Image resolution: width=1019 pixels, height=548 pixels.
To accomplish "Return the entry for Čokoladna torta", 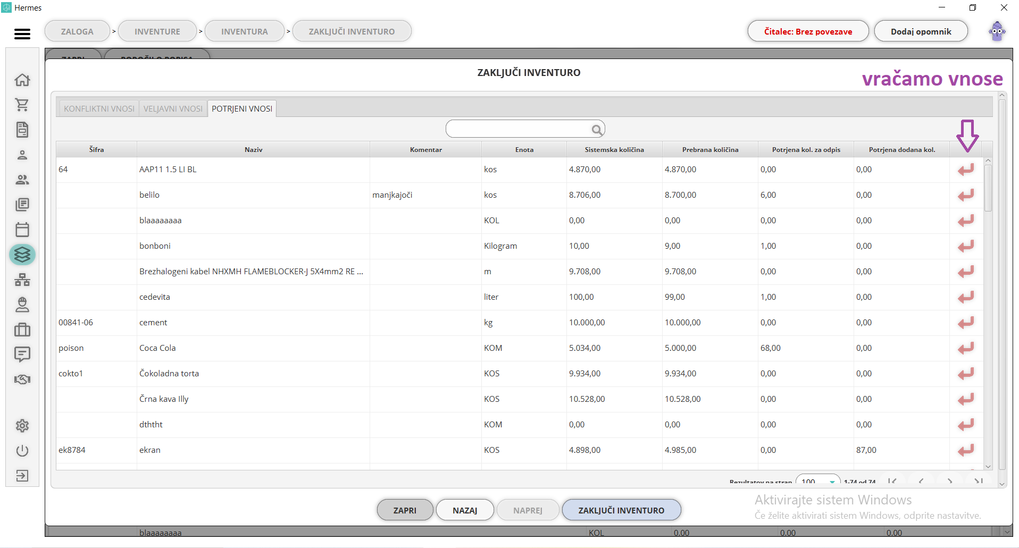I will click(x=966, y=374).
